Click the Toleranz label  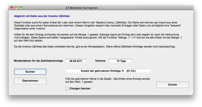tap(100, 61)
